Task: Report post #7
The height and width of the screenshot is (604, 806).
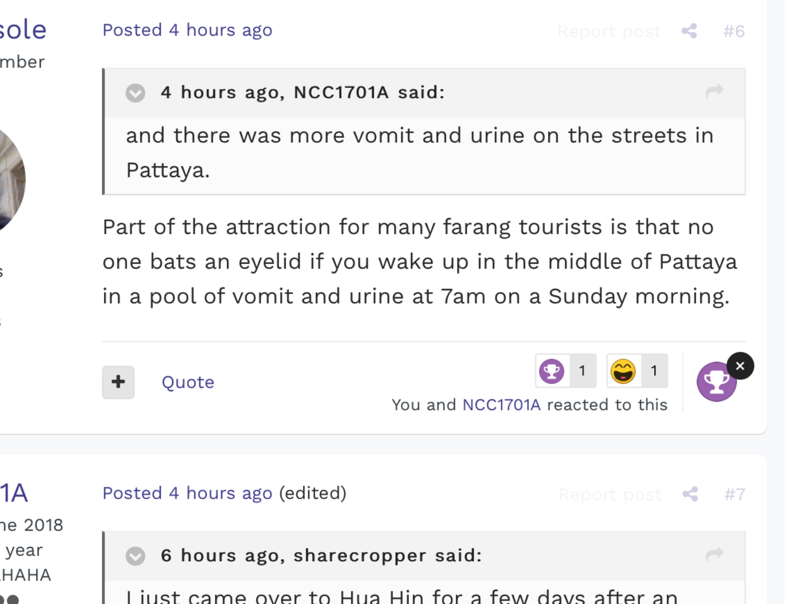Action: tap(610, 494)
